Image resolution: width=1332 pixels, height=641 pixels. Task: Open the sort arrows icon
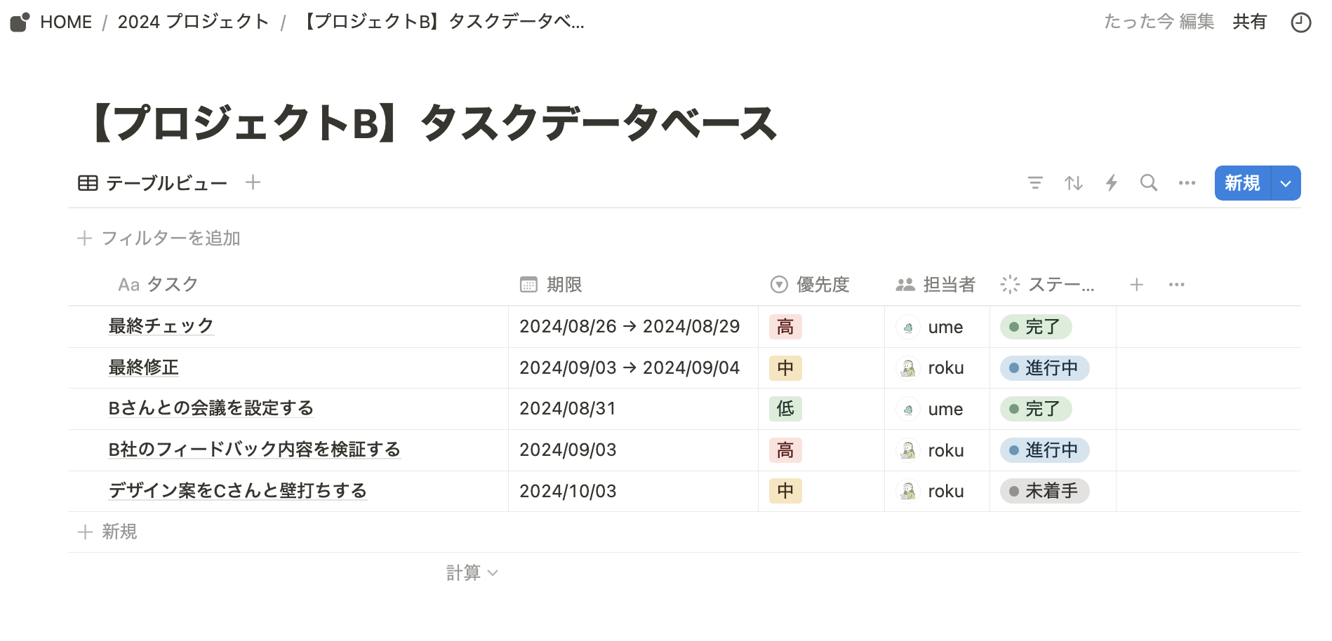pos(1073,183)
